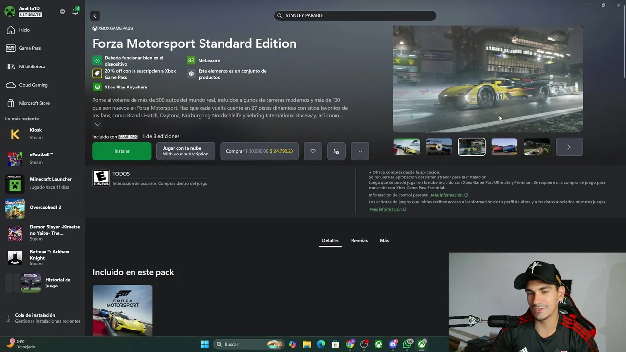The image size is (626, 352).
Task: Expand the game description chevron
Action: tap(97, 124)
